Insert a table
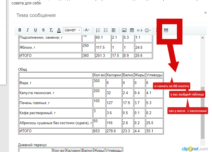Viewport: 212px width, 152px height. coord(132,30)
